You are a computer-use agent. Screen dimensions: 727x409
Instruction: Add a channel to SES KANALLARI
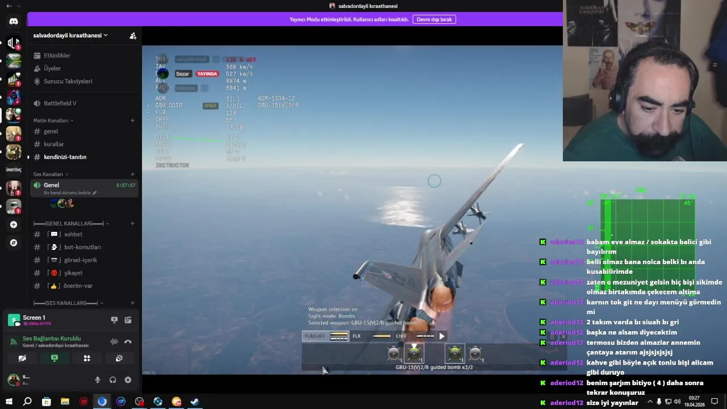click(x=132, y=303)
